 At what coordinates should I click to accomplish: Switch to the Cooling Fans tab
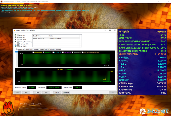click(29, 49)
